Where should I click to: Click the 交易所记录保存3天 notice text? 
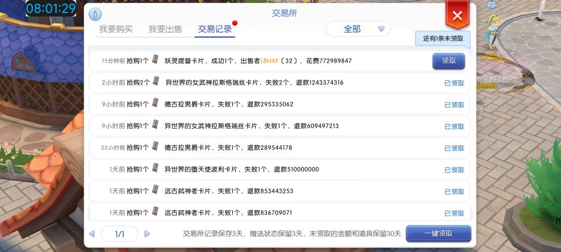(292, 234)
